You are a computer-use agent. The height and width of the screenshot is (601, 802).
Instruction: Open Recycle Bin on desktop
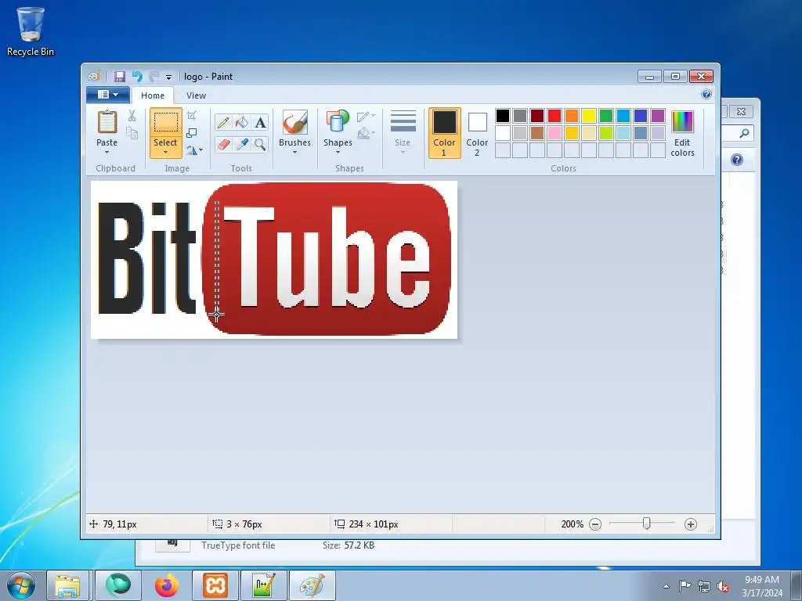[31, 31]
